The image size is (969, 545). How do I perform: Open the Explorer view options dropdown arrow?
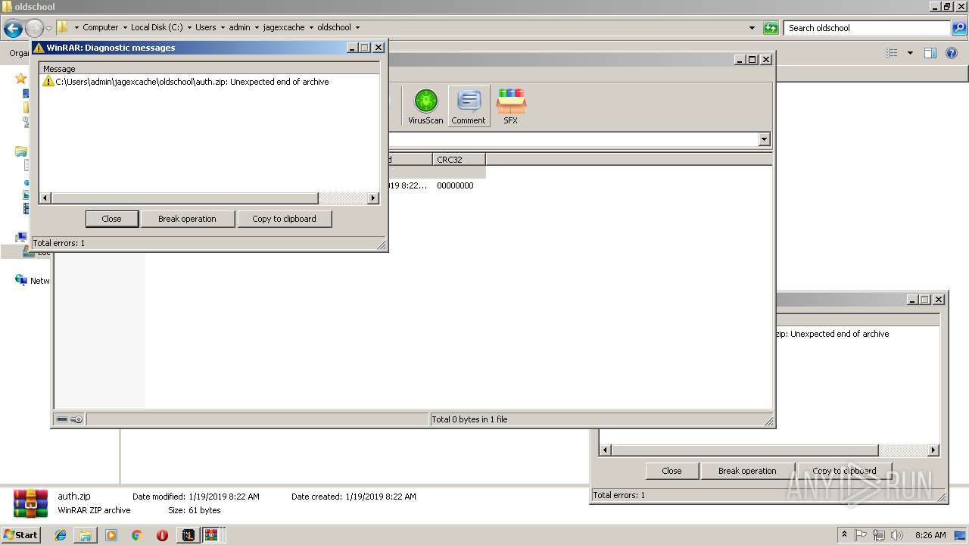[x=910, y=53]
